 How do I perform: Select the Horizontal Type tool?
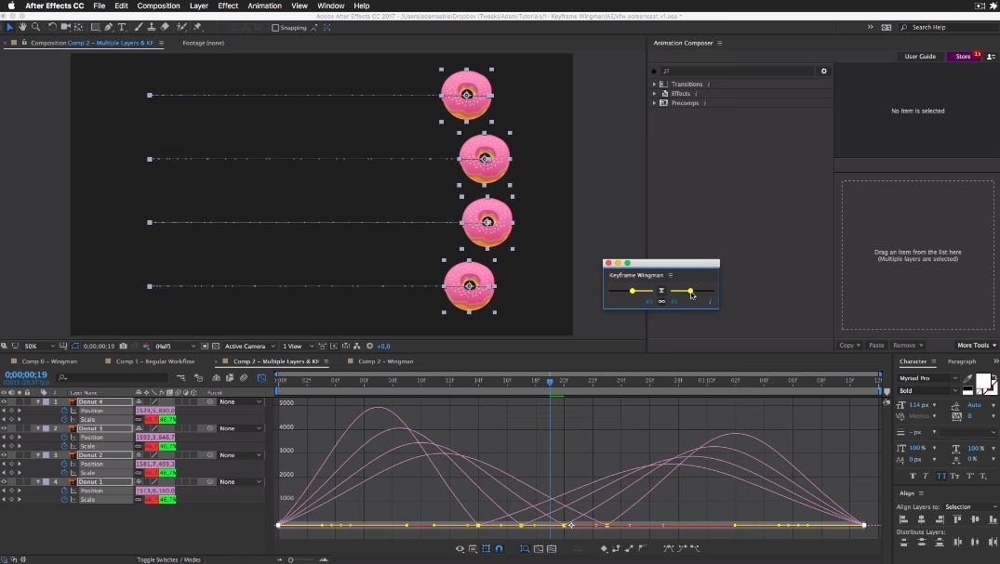coord(122,27)
